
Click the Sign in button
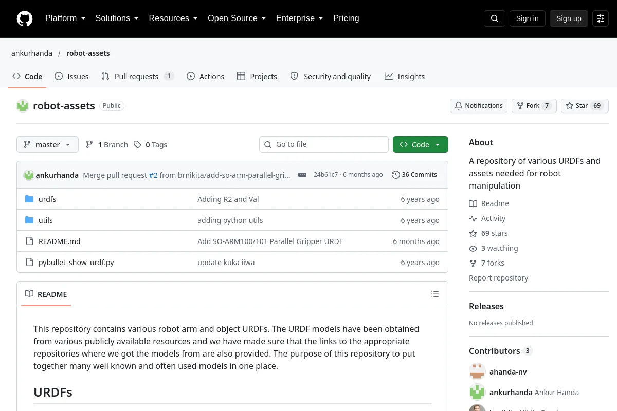(527, 18)
